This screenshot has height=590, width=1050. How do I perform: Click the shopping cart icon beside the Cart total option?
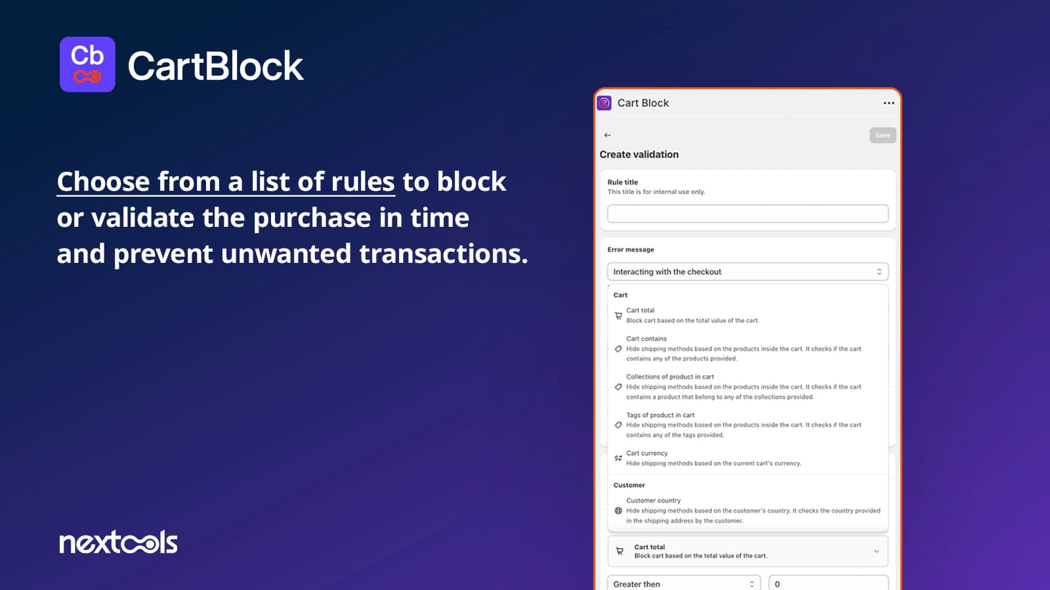click(618, 315)
